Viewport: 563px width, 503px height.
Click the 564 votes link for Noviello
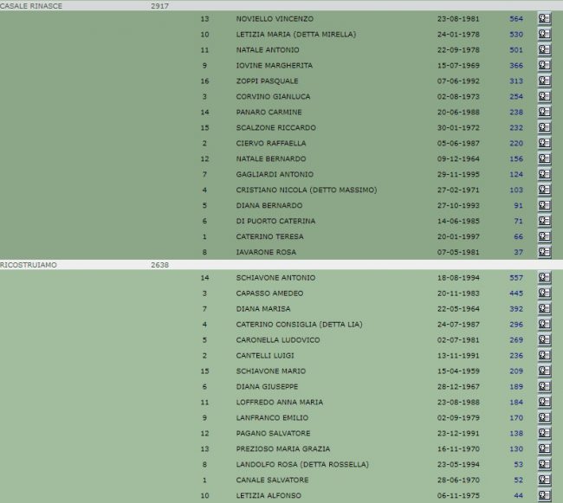click(515, 18)
